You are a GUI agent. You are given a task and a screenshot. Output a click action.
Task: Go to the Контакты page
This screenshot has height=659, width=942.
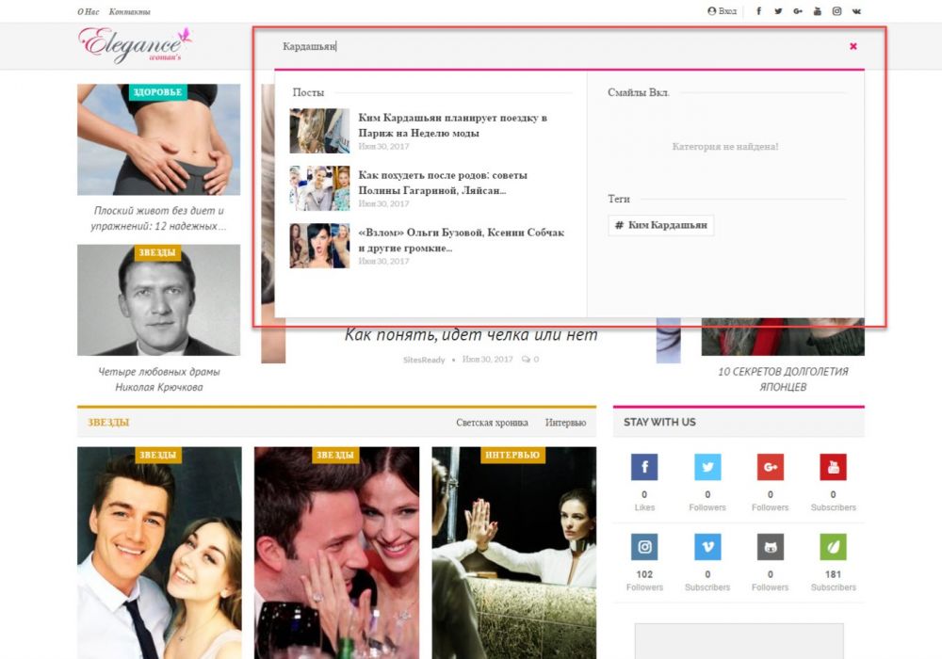pos(130,12)
